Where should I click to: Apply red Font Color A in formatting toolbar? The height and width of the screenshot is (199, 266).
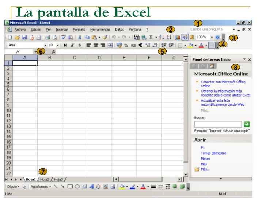[x=201, y=45]
